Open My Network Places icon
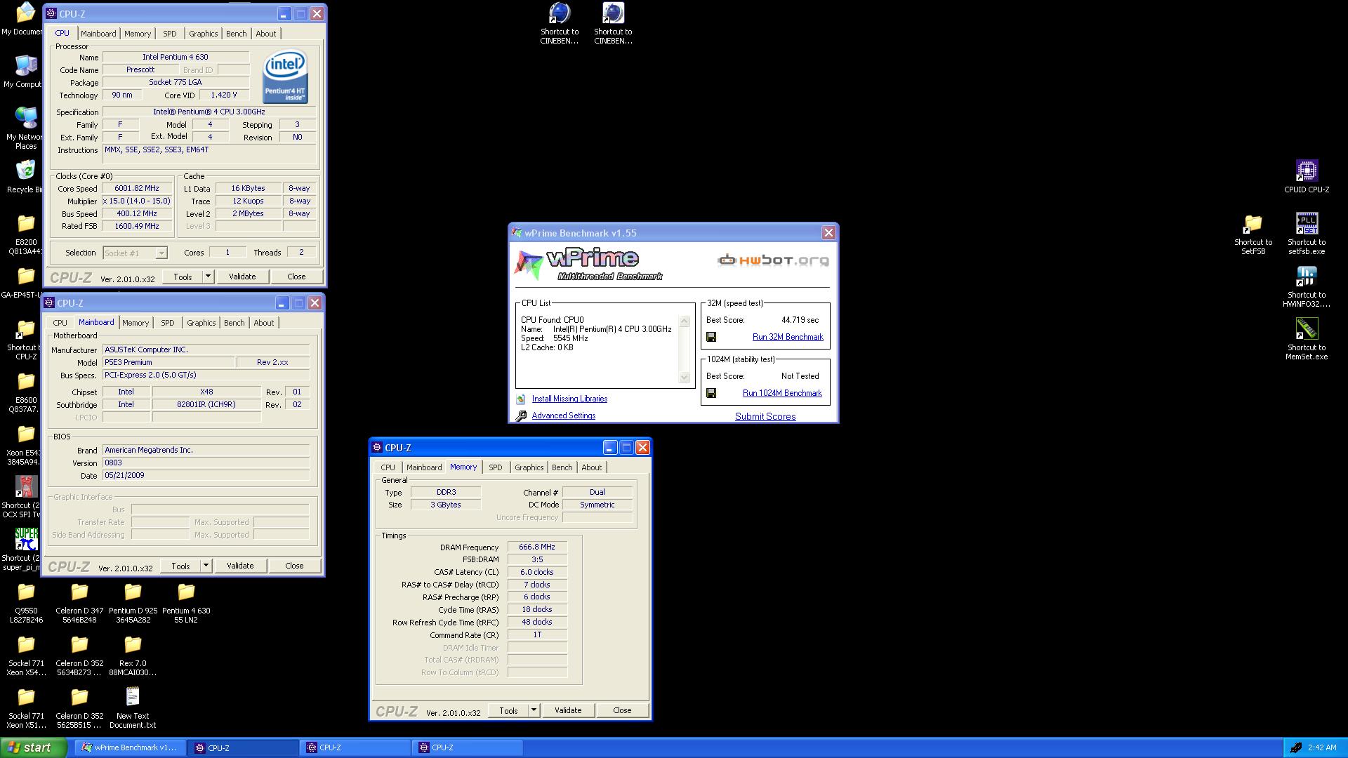This screenshot has height=758, width=1348. point(26,119)
